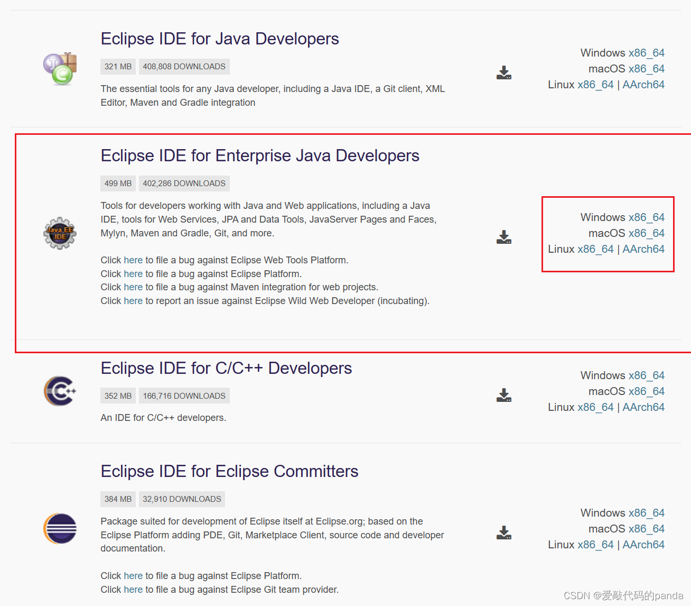Viewport: 691px width, 606px height.
Task: Download Eclipse Committers Windows x86_64 build
Action: click(x=647, y=513)
